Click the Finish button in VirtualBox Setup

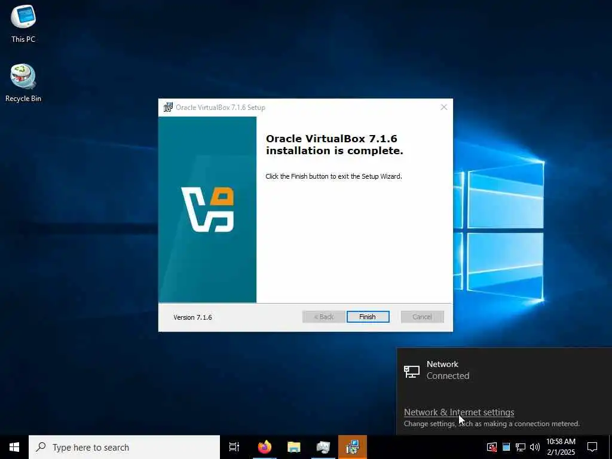pyautogui.click(x=368, y=317)
